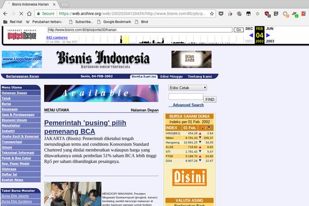This screenshot has height=206, width=309.
Task: Switch to the Tentang kami tab
Action: [200, 77]
